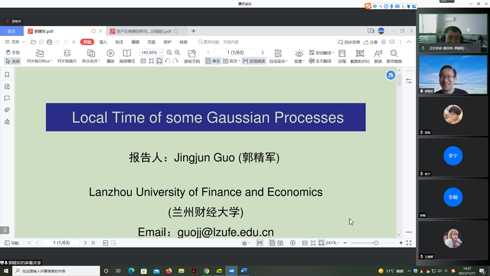
Task: Select the 手型 hand tool mode
Action: pos(12,53)
